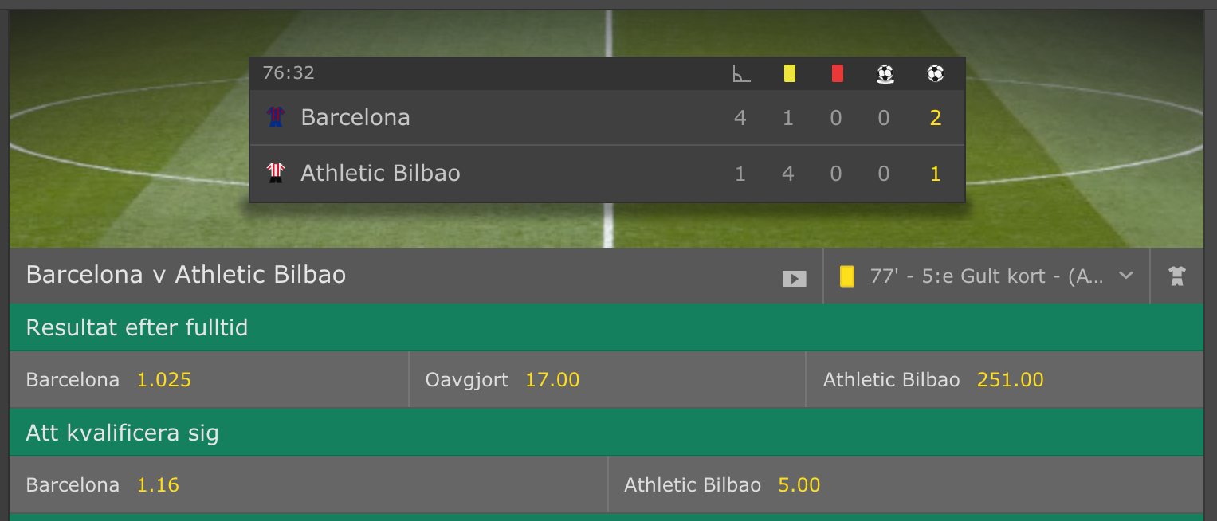The height and width of the screenshot is (521, 1217).
Task: Click the yellow card column icon in scoreboard
Action: 790,74
